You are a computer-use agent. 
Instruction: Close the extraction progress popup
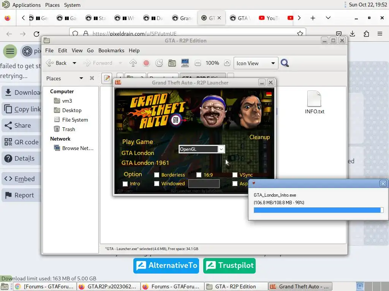(x=383, y=183)
